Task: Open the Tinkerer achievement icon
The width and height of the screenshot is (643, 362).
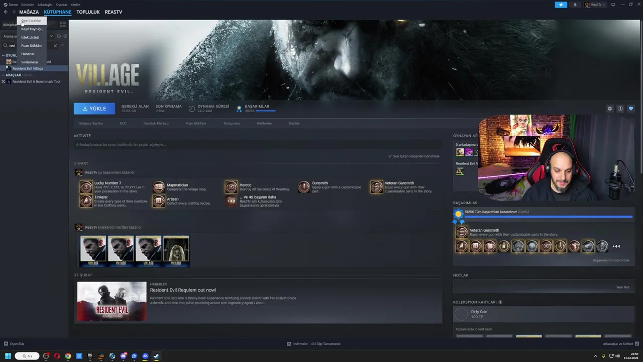Action: tap(86, 201)
